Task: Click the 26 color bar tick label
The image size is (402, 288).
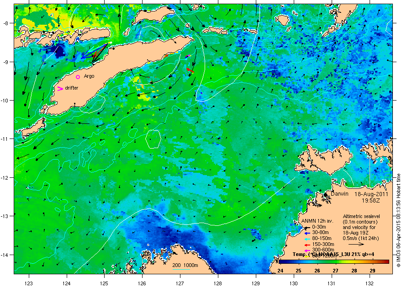Action: tap(317, 271)
